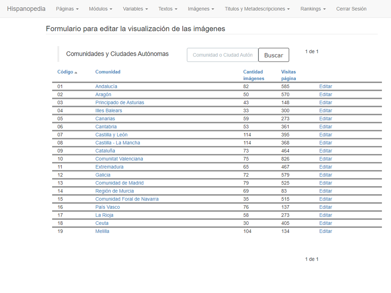This screenshot has width=391, height=293.
Task: Click Editar for Comunidad de Madrid row
Action: click(x=326, y=183)
